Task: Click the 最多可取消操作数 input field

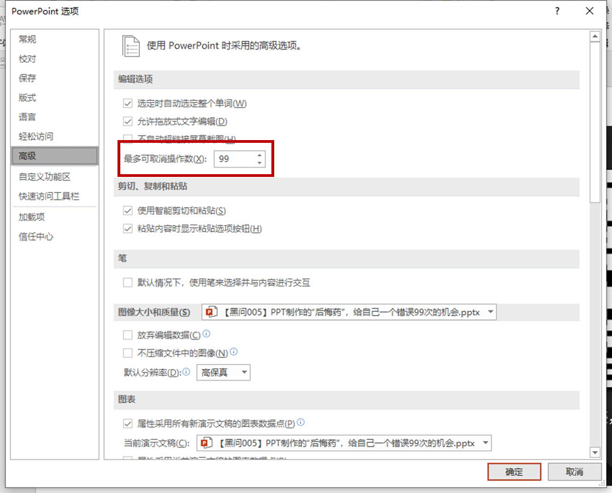Action: coord(235,159)
